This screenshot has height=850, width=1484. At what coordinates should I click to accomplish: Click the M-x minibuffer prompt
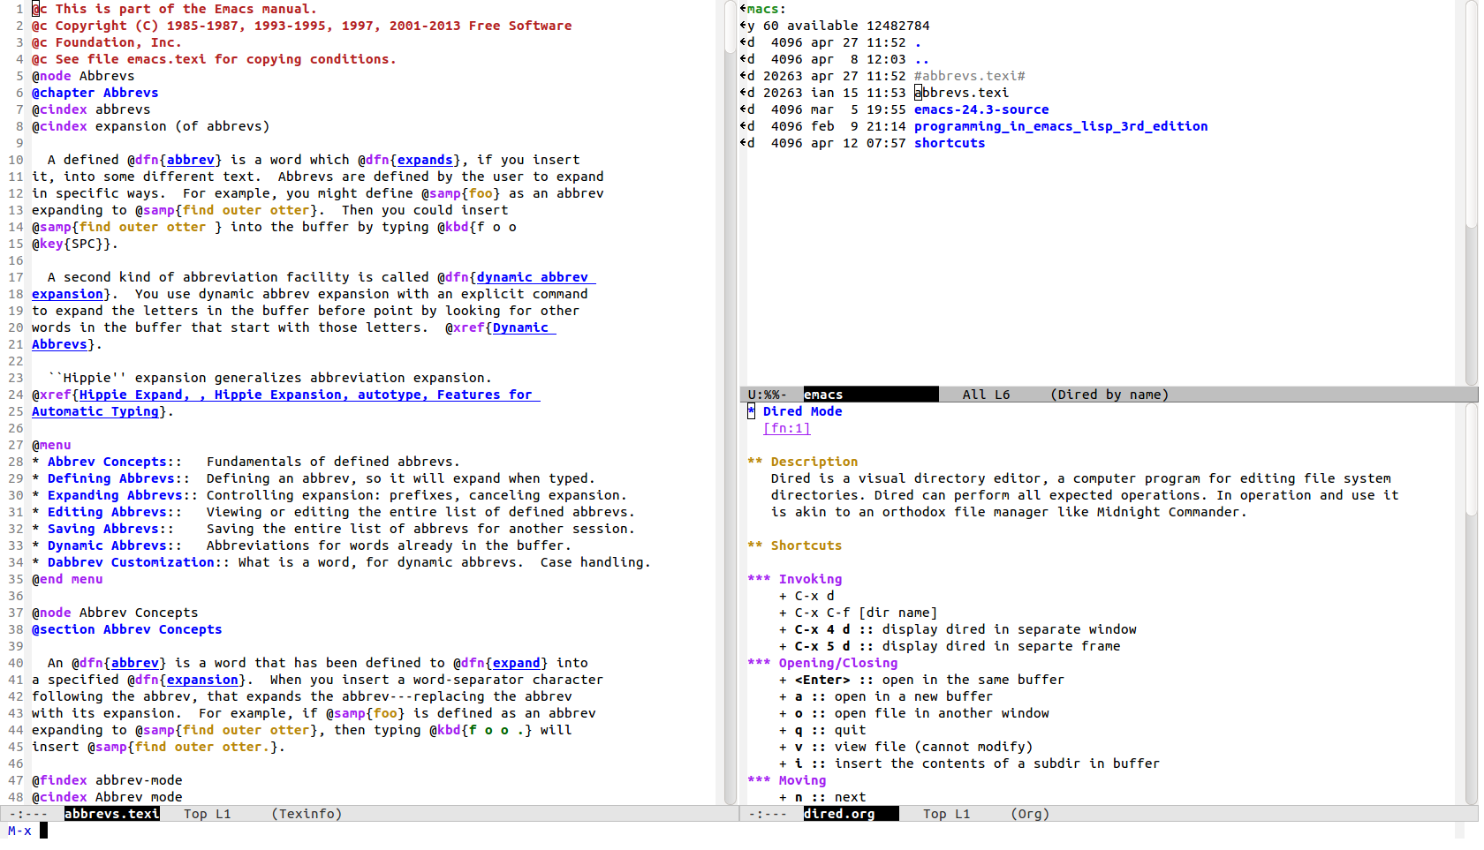point(19,831)
